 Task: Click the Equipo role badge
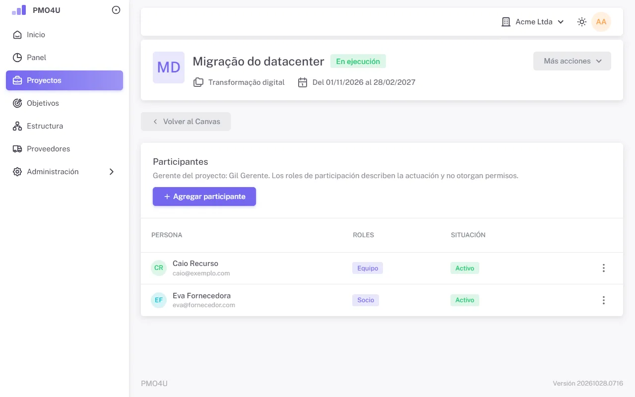(368, 268)
